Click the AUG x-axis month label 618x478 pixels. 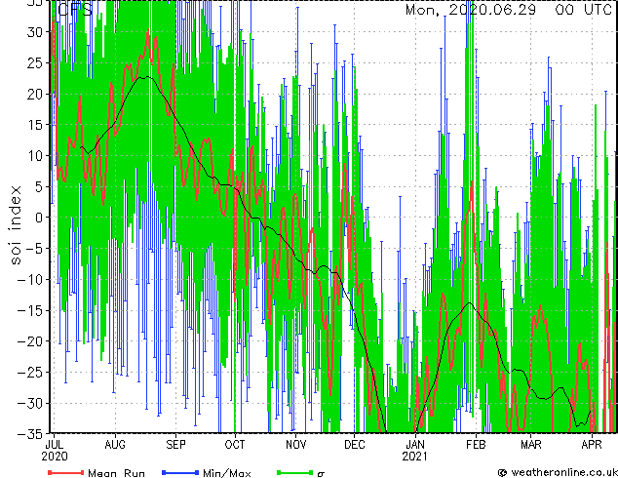tap(115, 445)
